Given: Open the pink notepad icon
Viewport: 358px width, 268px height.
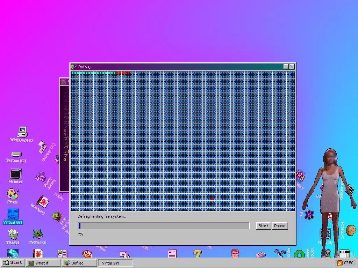Looking at the screenshot, I should 172,253.
